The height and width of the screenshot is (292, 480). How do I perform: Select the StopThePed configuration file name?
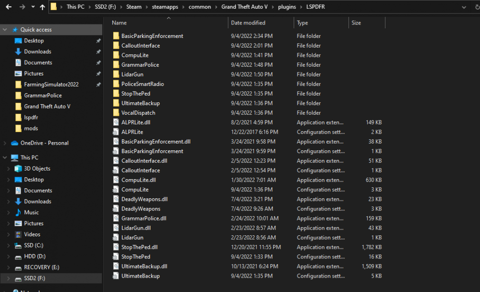point(136,257)
